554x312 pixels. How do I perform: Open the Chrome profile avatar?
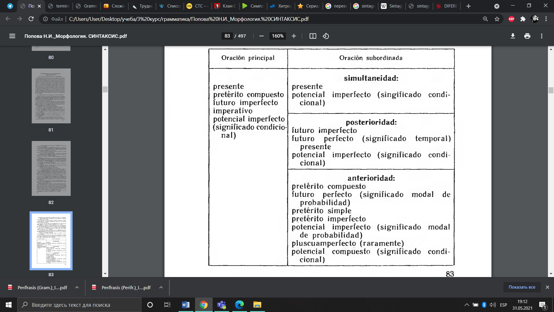click(535, 19)
